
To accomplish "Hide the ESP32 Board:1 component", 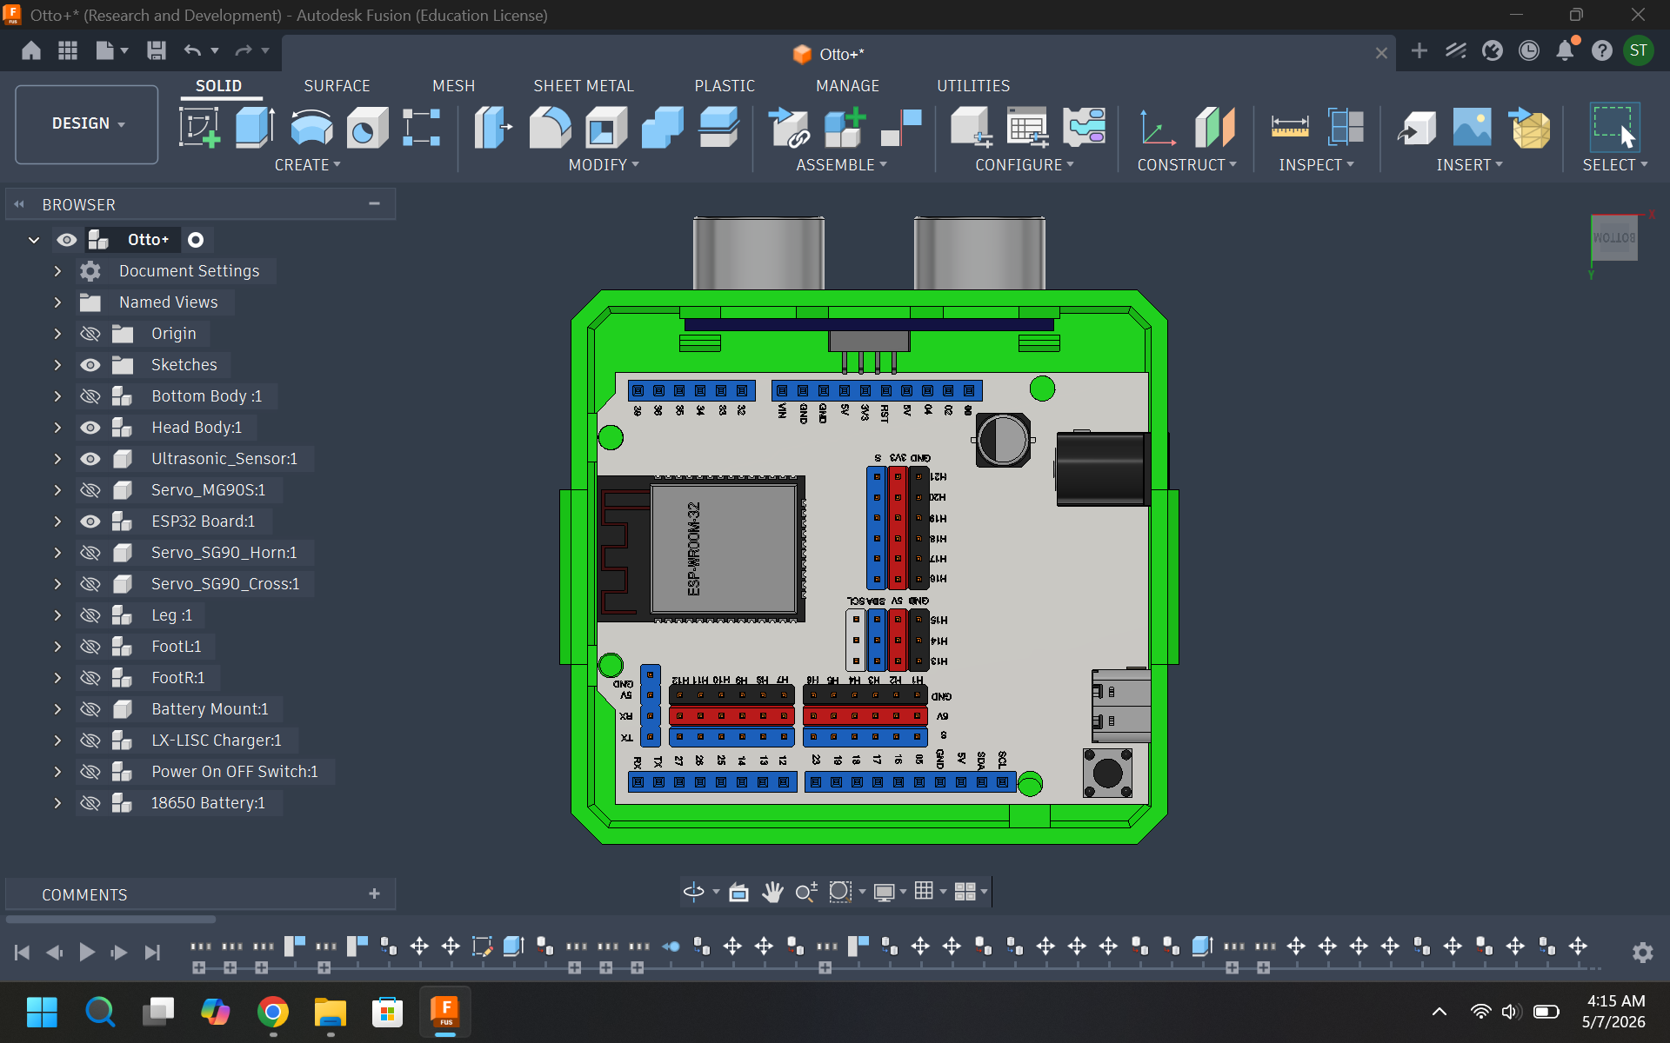I will (90, 521).
